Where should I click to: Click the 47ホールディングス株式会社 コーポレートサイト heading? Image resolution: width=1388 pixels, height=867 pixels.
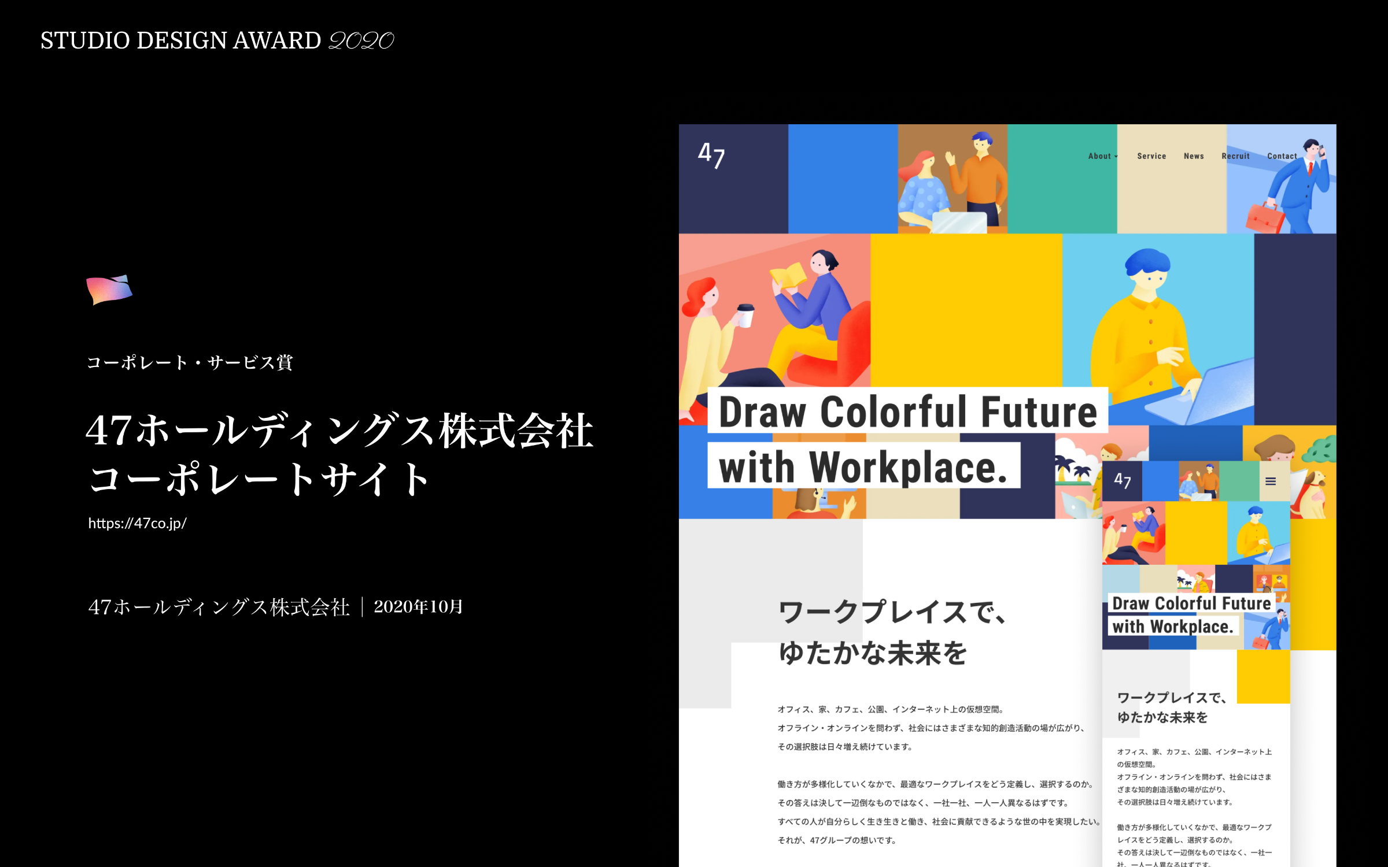(339, 454)
